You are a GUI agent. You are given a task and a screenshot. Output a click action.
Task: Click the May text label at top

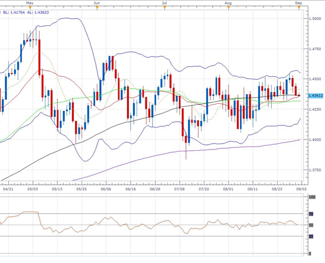[x=30, y=3]
